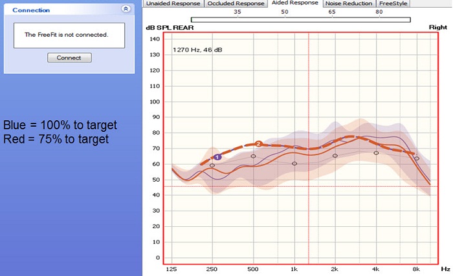Open the Occluded Response tab
The image size is (453, 276).
click(x=236, y=4)
